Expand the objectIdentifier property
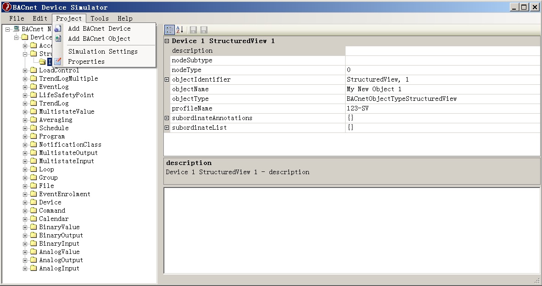Screen dimensions: 542x286 (166, 79)
